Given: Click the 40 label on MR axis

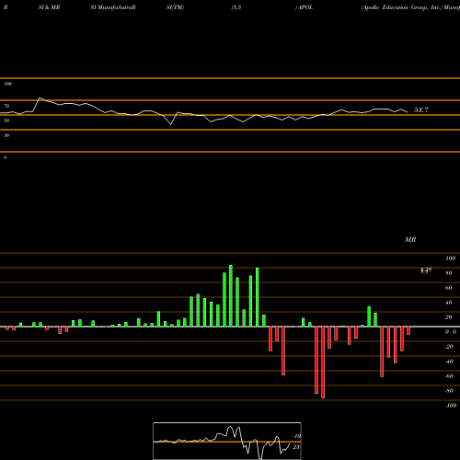Looking at the screenshot, I should coord(449,303).
